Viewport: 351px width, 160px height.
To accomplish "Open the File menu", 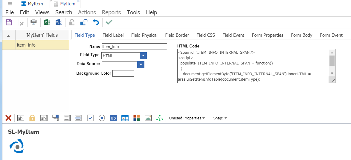I will (10, 12).
